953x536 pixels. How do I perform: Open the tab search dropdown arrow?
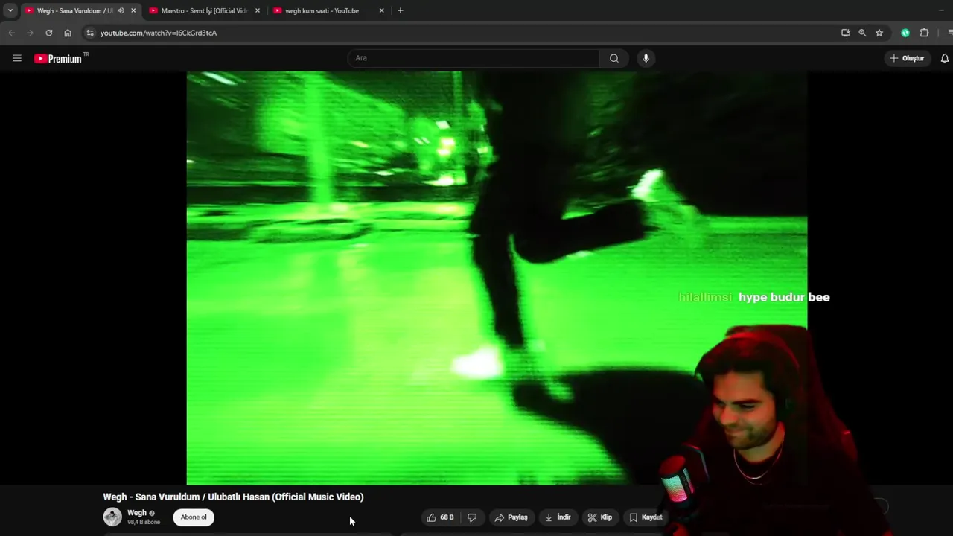pos(10,10)
